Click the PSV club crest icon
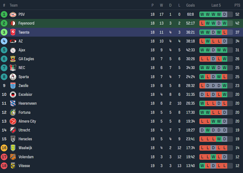 pyautogui.click(x=13, y=14)
